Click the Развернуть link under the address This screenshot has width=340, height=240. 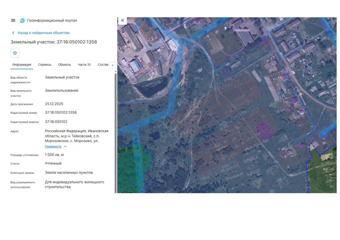pos(53,147)
